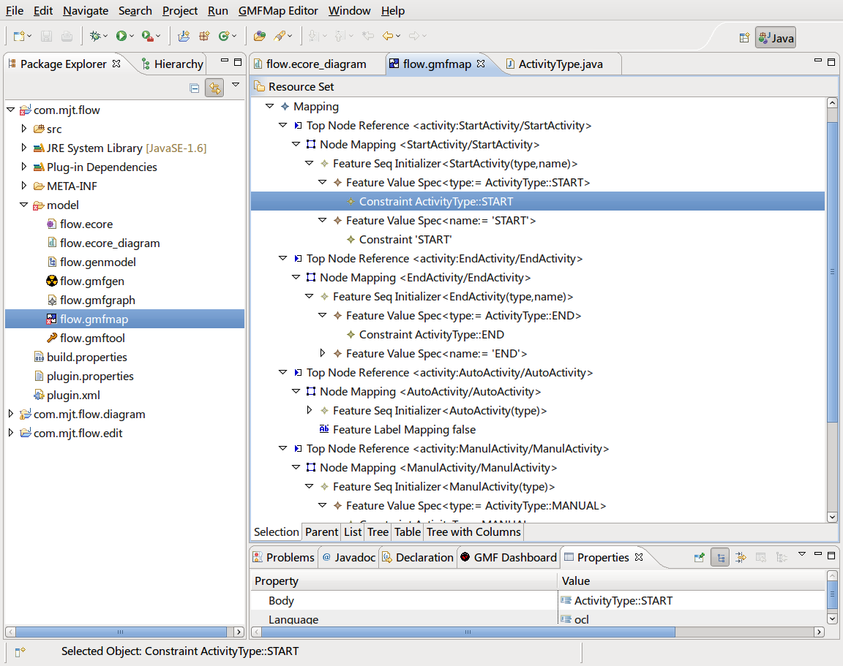Click Collapse All icon in Package Explorer
The image size is (843, 666).
pos(194,88)
